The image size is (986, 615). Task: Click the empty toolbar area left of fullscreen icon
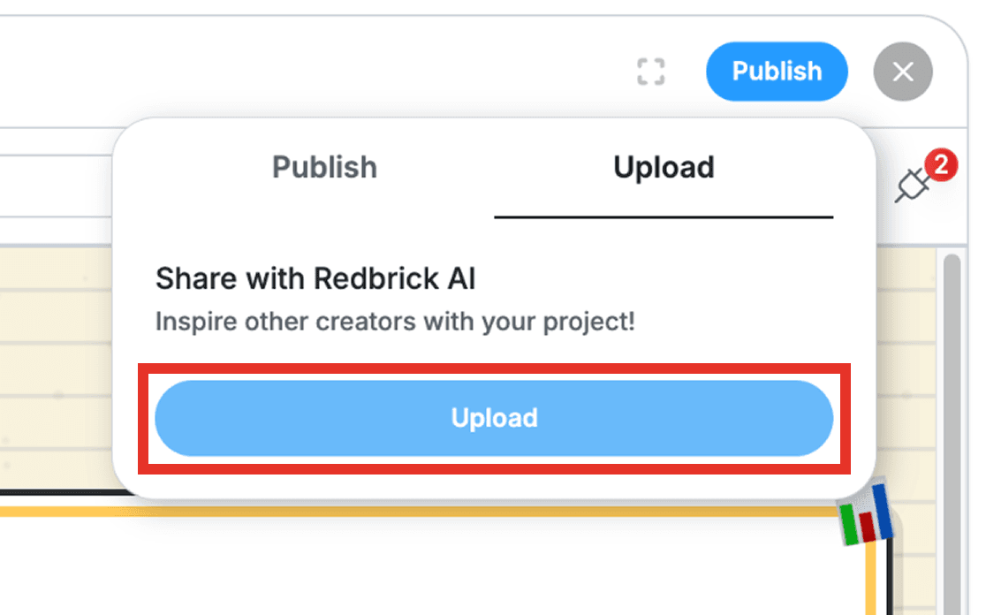(353, 72)
